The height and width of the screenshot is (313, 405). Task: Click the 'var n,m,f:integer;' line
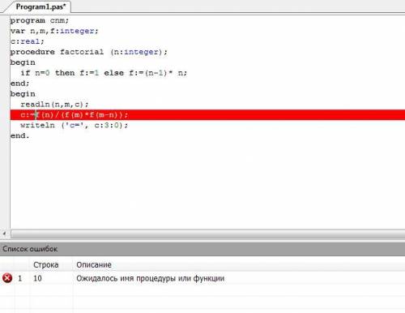tap(54, 31)
